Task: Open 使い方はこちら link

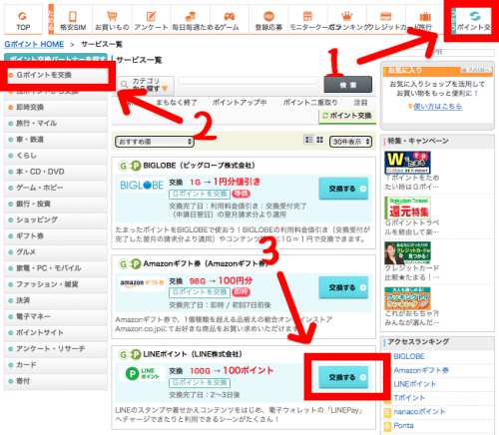Action: [438, 107]
